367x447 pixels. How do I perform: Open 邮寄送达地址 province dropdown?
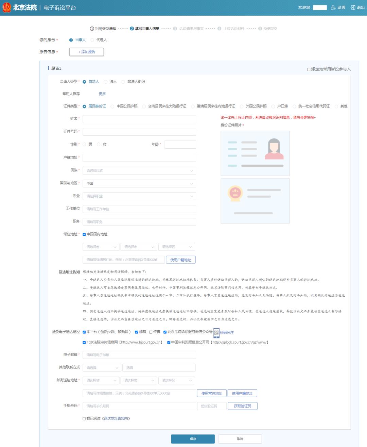tap(101, 380)
